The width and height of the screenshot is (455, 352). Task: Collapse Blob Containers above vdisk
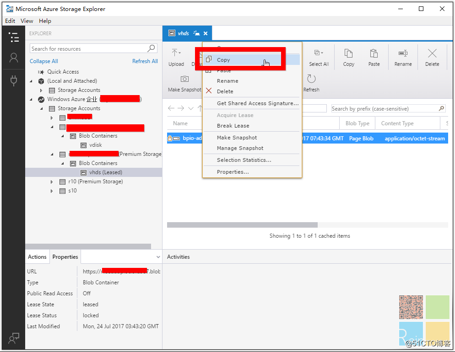point(62,136)
